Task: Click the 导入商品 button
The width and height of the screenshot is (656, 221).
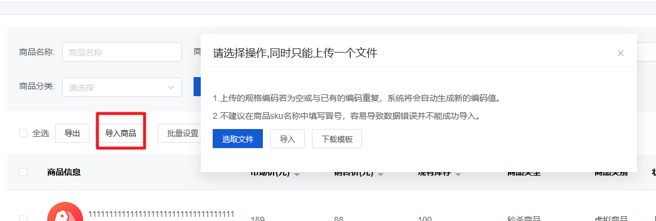Action: click(121, 134)
